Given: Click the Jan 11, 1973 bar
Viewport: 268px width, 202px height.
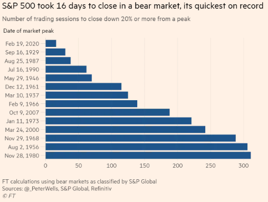Looking at the screenshot, I should tap(119, 121).
